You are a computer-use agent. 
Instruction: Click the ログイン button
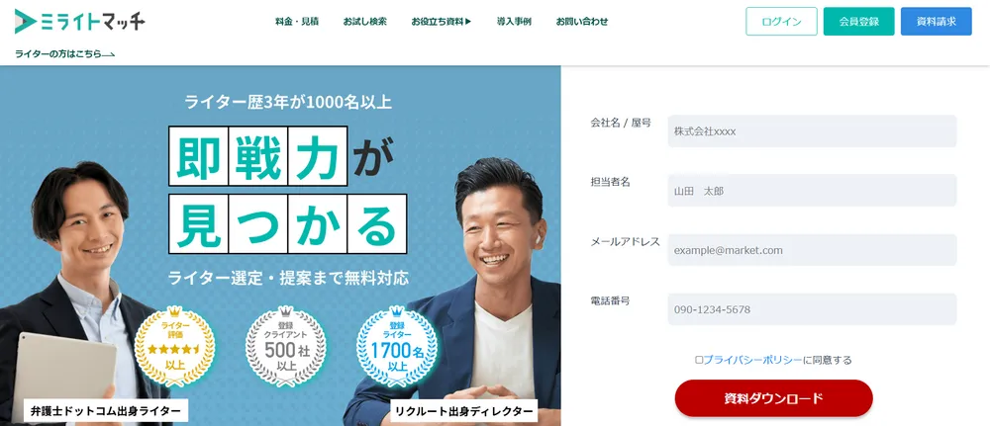pyautogui.click(x=782, y=22)
